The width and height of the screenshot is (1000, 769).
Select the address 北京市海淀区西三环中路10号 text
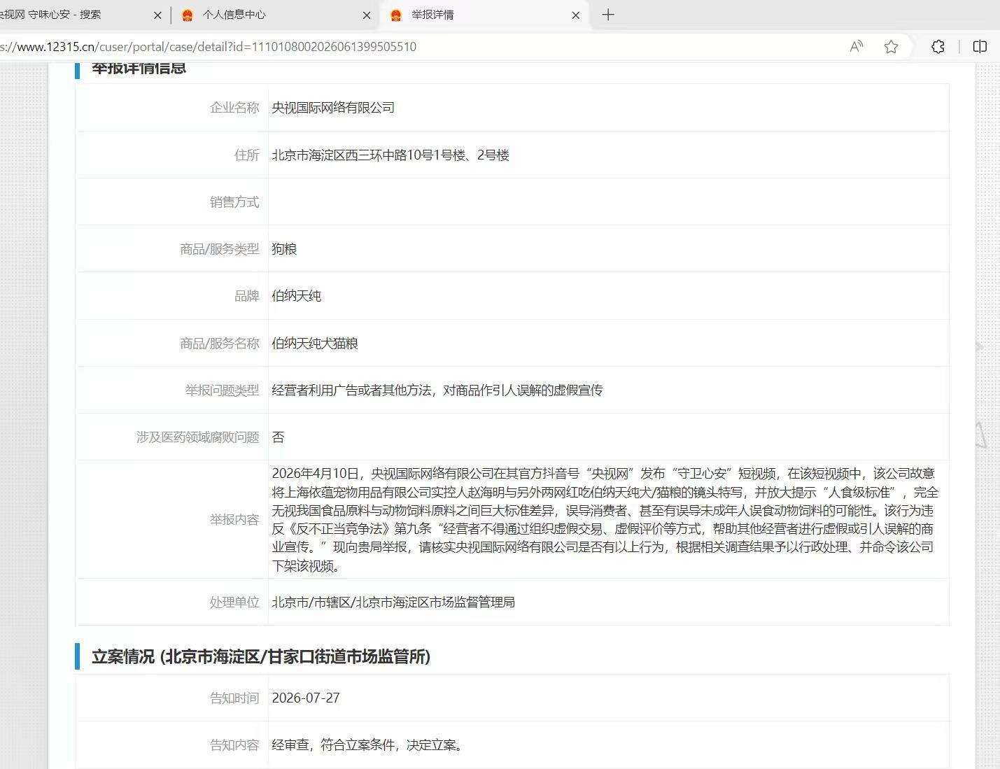click(x=390, y=155)
